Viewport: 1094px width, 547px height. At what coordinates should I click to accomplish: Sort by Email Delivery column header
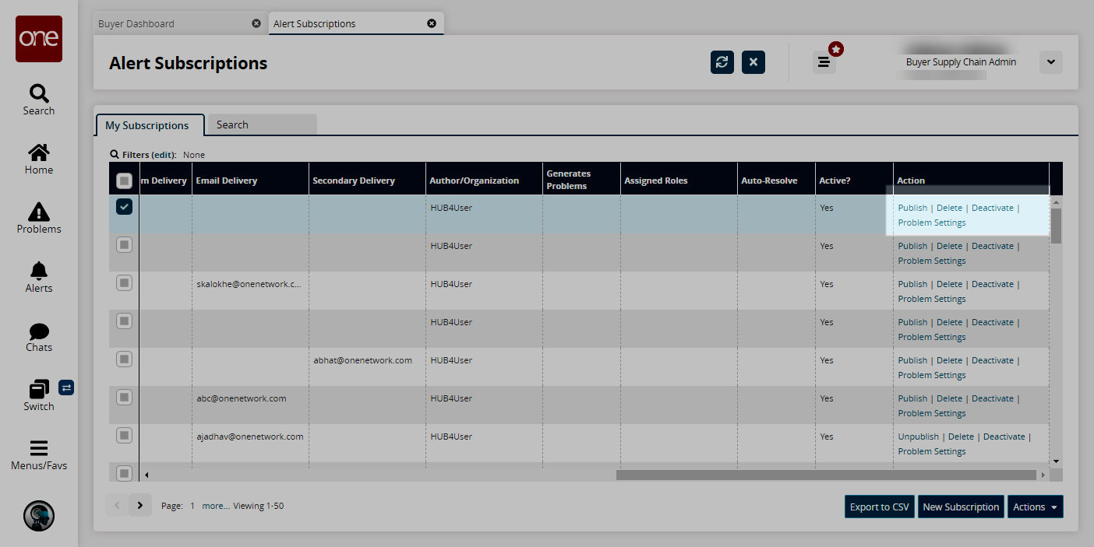(250, 180)
